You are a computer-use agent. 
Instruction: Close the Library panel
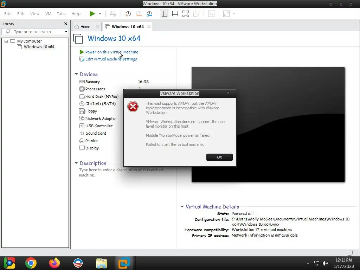tap(66, 24)
